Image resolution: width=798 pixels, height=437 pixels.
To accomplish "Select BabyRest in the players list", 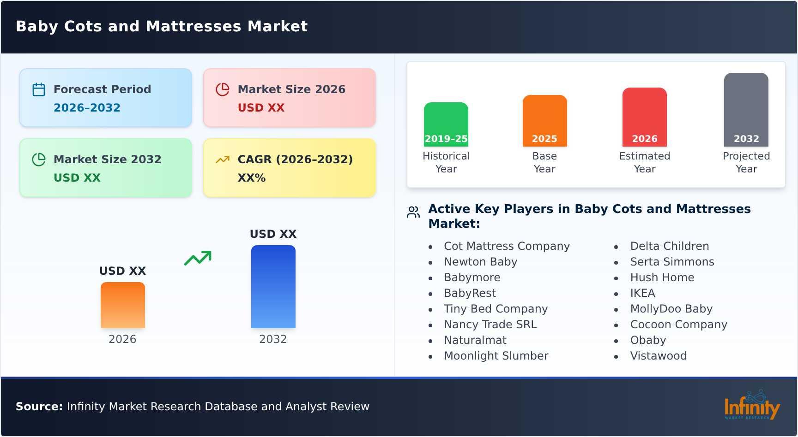I will coord(470,293).
